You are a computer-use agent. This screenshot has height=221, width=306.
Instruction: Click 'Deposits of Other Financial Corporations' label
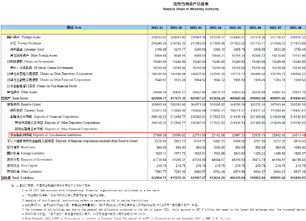[x=71, y=129]
